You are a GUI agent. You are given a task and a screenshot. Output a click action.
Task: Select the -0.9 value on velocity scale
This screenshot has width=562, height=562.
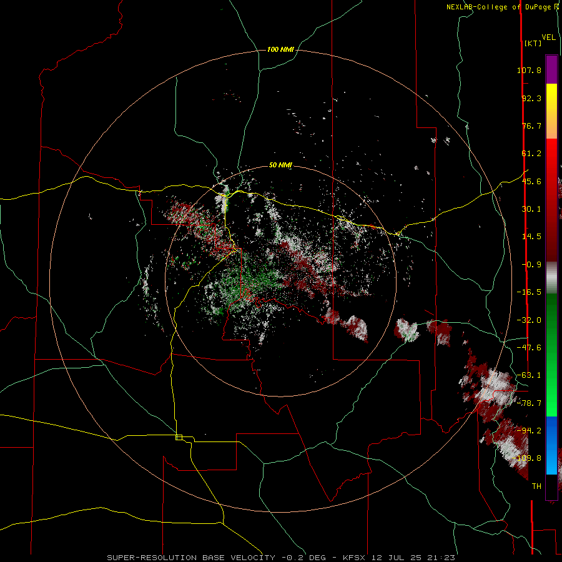tap(531, 265)
